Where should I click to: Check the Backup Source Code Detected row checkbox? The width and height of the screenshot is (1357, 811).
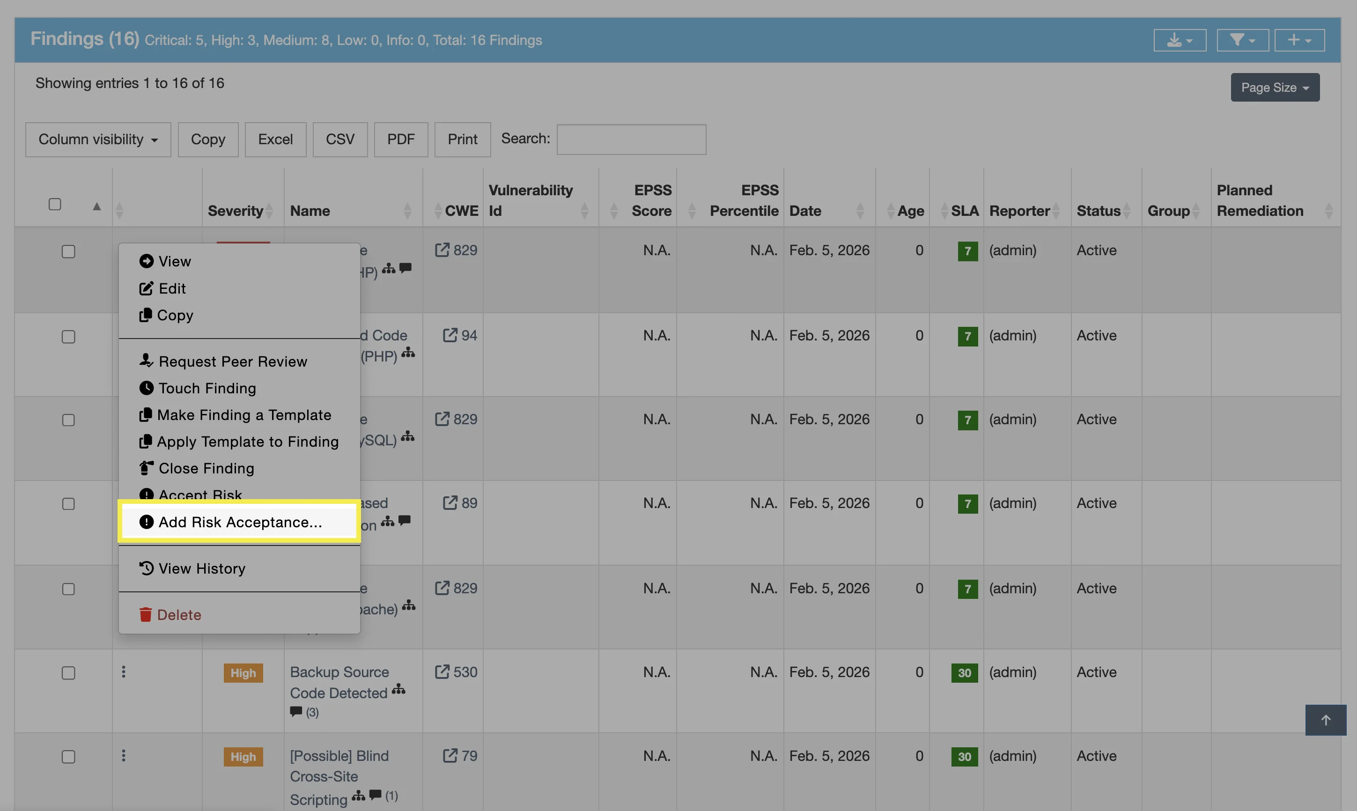pos(68,673)
